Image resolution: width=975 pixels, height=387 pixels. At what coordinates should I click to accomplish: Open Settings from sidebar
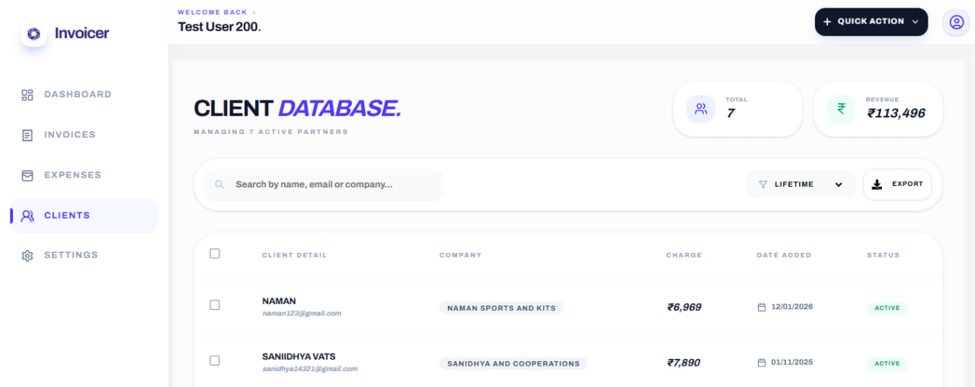pyautogui.click(x=84, y=255)
